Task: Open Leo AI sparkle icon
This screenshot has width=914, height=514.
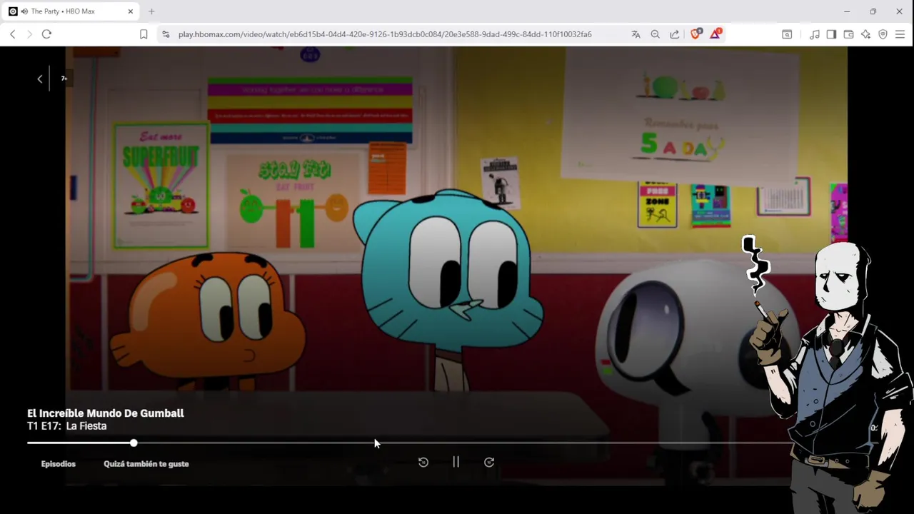Action: 865,34
